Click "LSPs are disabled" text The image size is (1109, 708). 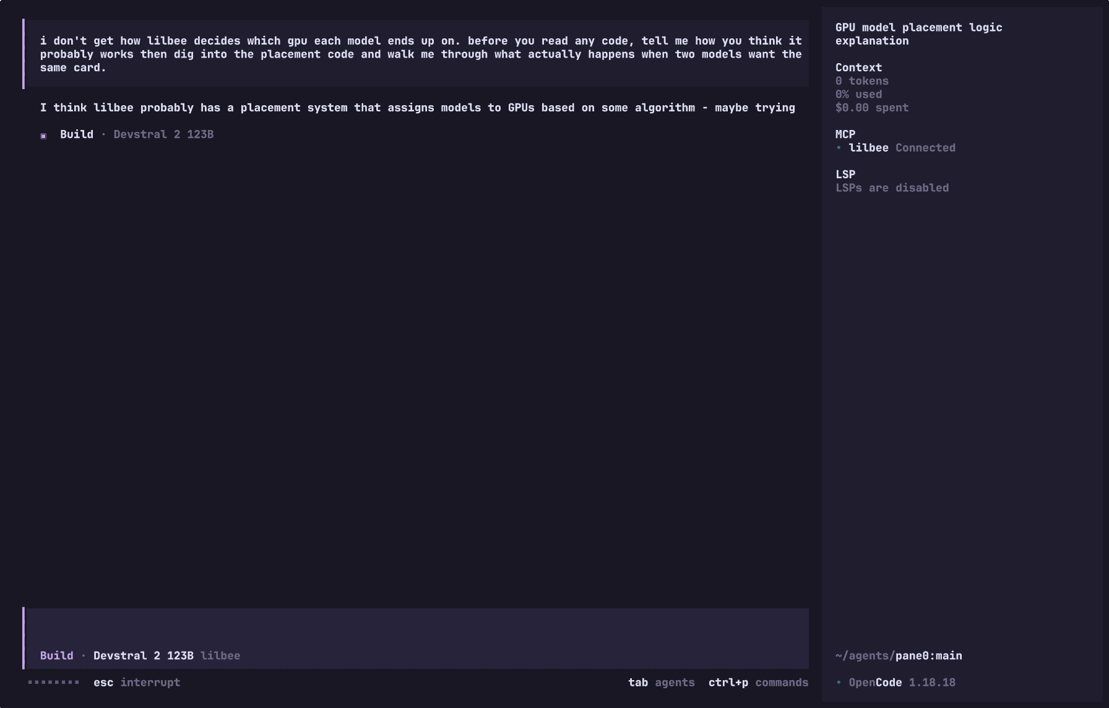click(892, 188)
